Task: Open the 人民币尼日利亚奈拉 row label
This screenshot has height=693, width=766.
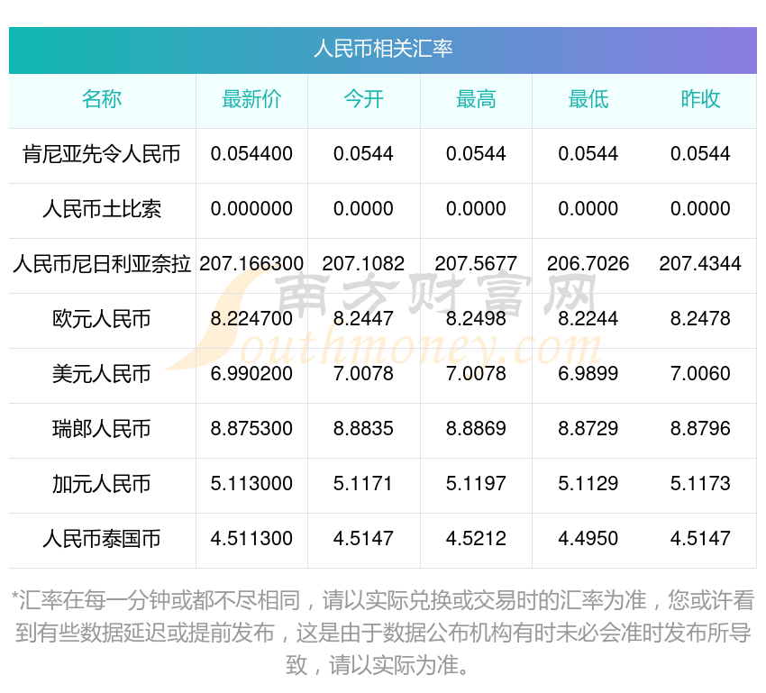Action: point(103,264)
